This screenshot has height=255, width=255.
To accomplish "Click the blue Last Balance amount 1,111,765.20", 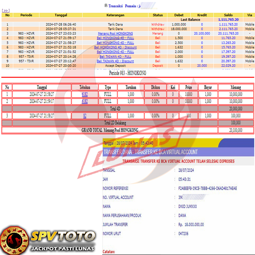I will coord(228,20).
